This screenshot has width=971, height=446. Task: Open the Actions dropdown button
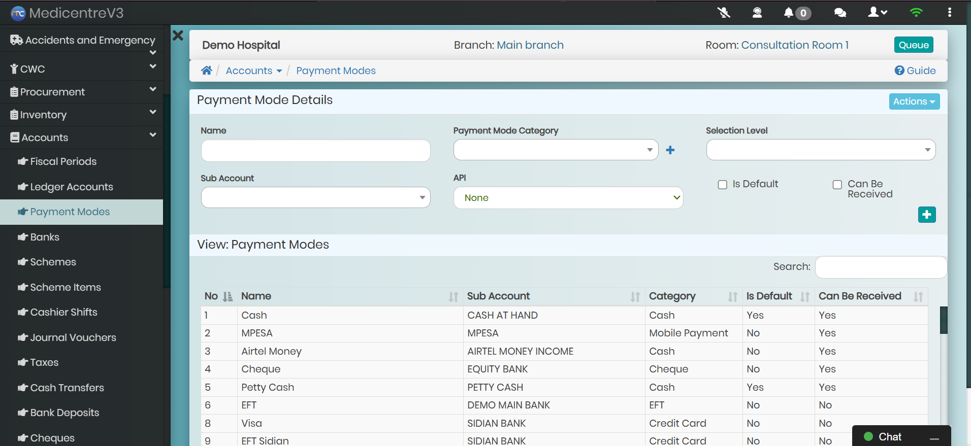(914, 101)
